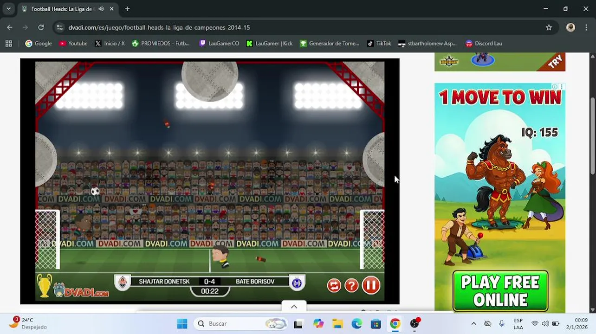
Task: Click the DVADI.com logo in the game footer
Action: click(81, 290)
